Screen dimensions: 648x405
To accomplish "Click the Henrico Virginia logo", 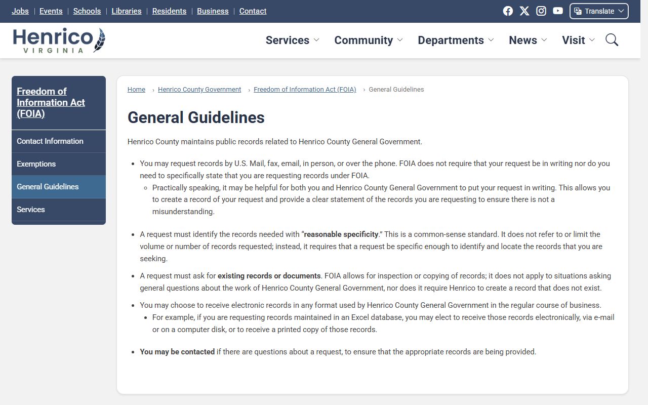I will point(59,40).
